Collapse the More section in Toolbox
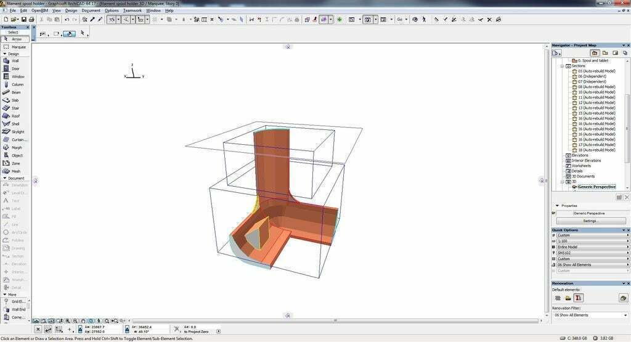 coord(5,295)
